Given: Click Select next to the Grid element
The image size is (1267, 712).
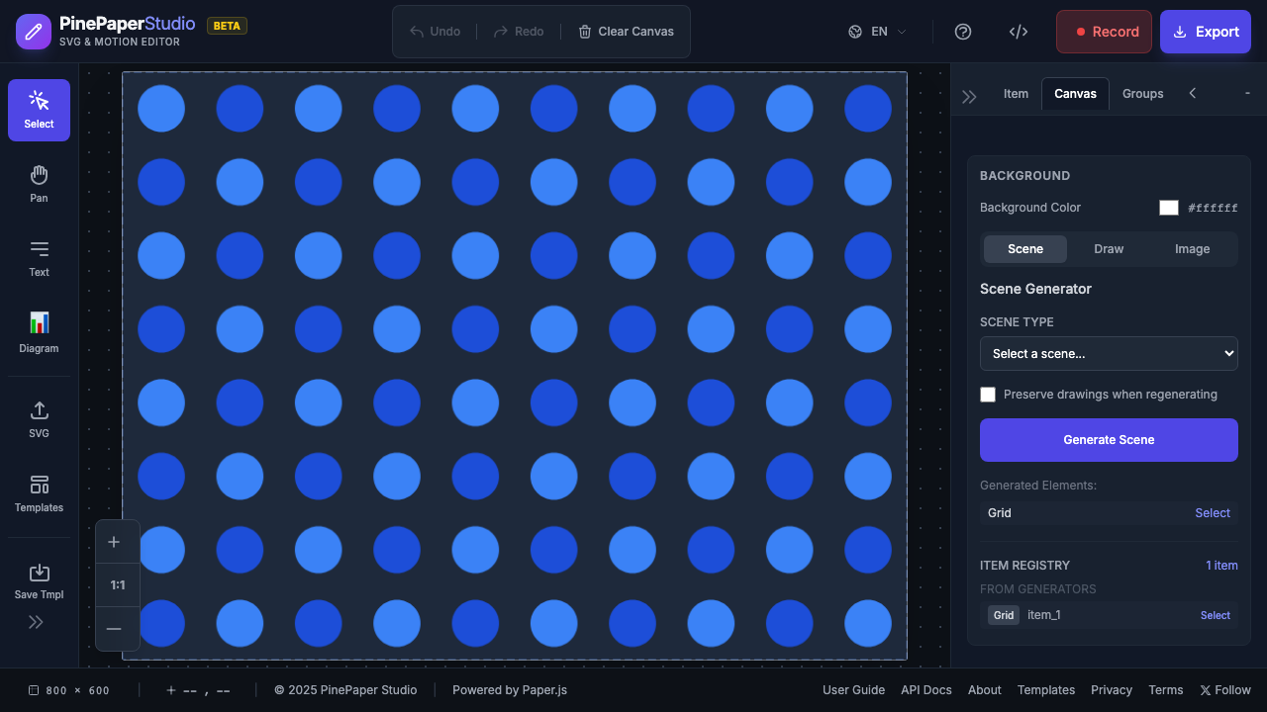Looking at the screenshot, I should click(x=1212, y=512).
